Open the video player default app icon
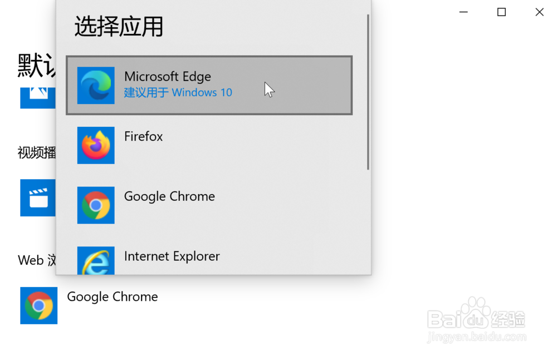Screen dimensions: 557x356 click(38, 198)
